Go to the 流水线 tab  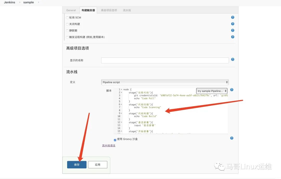(x=127, y=10)
